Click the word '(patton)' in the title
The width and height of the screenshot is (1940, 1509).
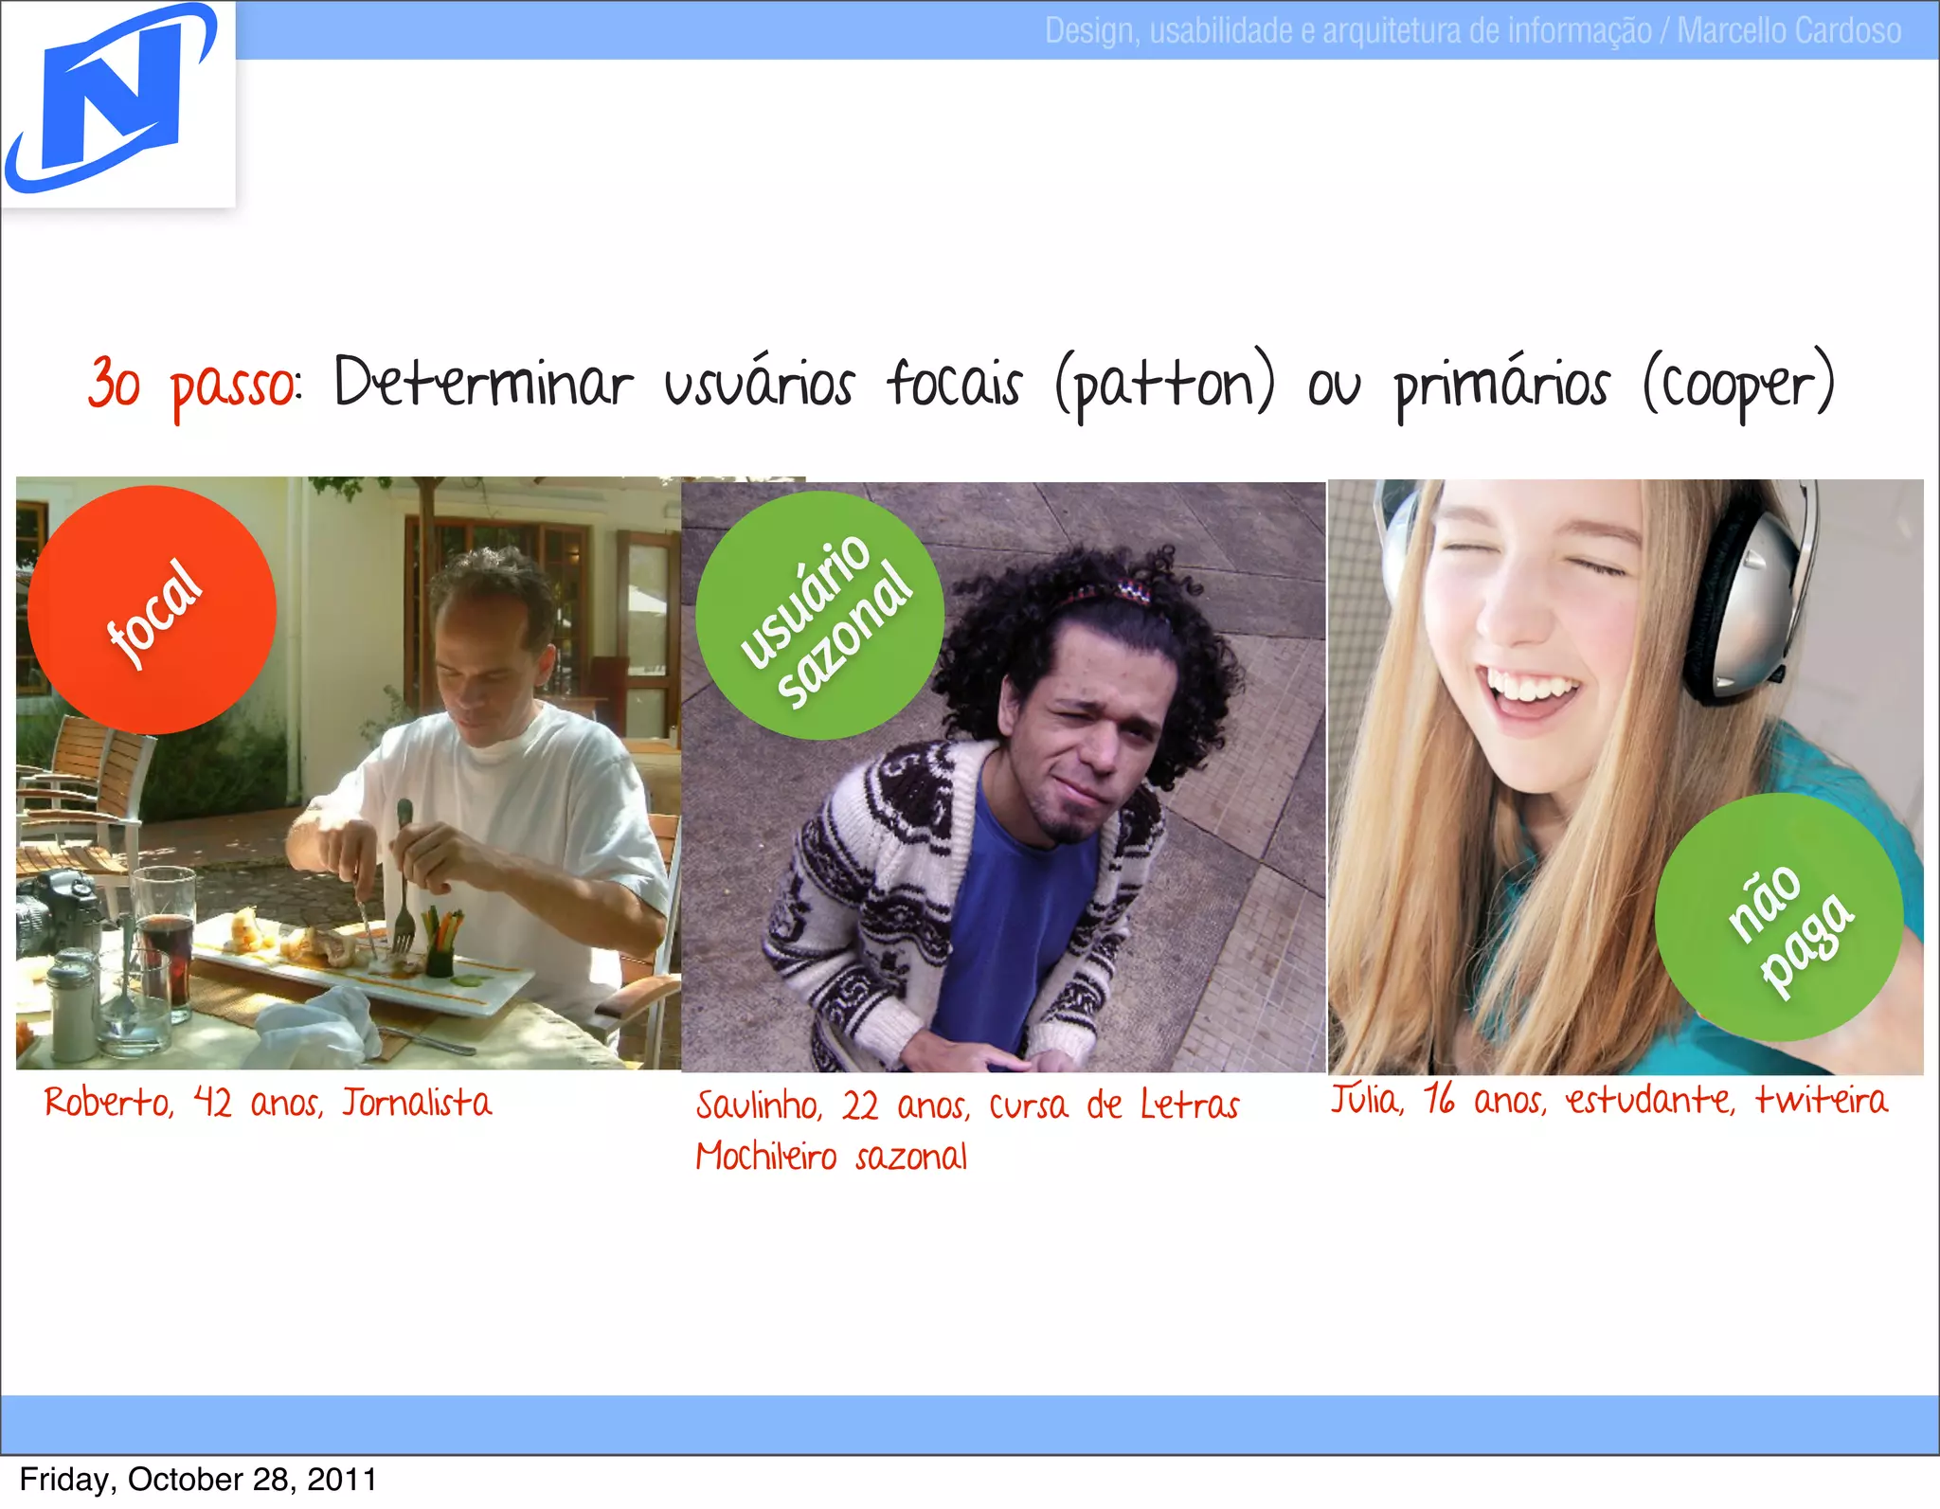click(x=1166, y=386)
